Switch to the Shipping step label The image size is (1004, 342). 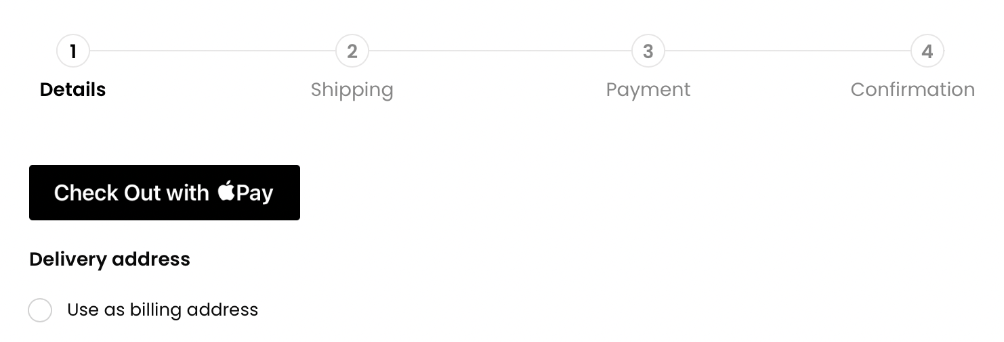tap(352, 90)
